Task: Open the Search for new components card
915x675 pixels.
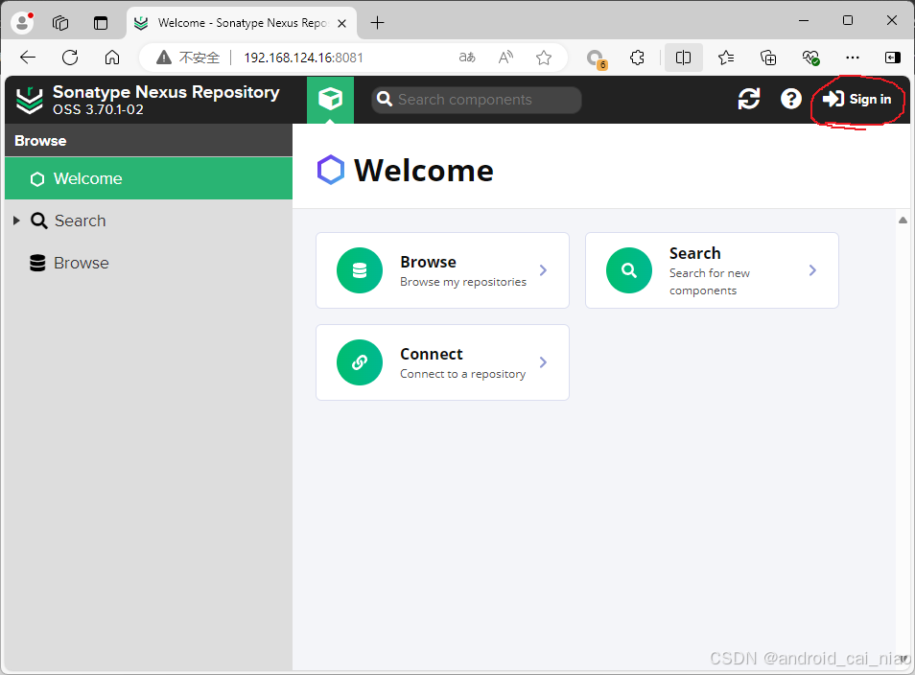Action: 712,270
